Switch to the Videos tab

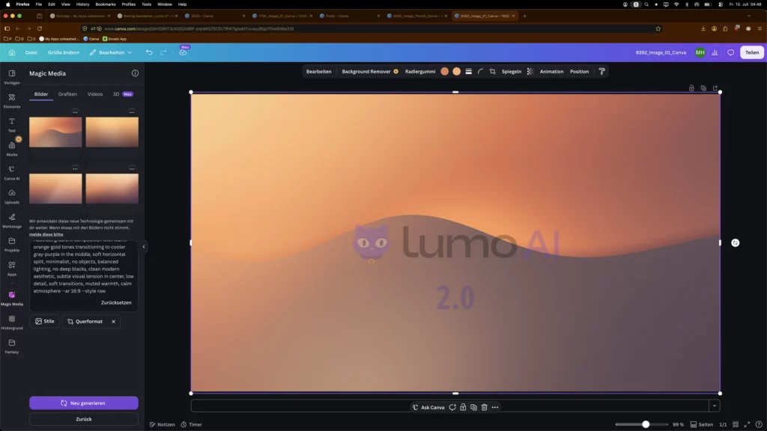point(95,94)
